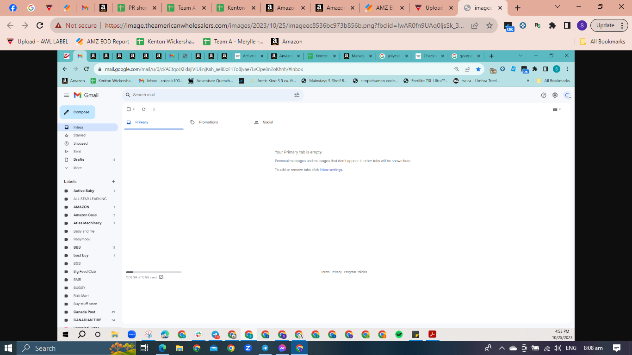Click the Windows taskbar Search box
632x355 pixels.
(76, 348)
